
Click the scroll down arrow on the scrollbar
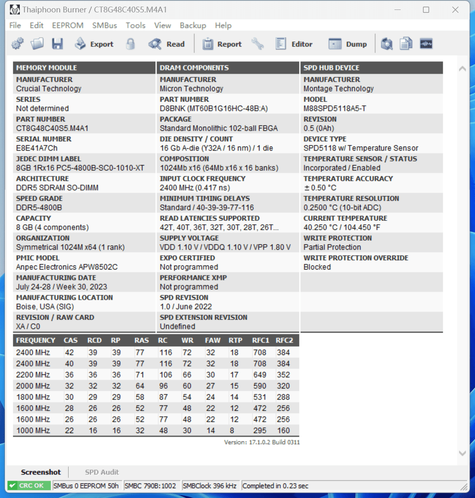coord(462,453)
